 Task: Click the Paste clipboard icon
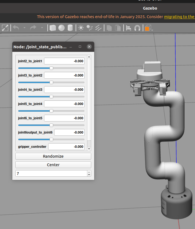118,28
